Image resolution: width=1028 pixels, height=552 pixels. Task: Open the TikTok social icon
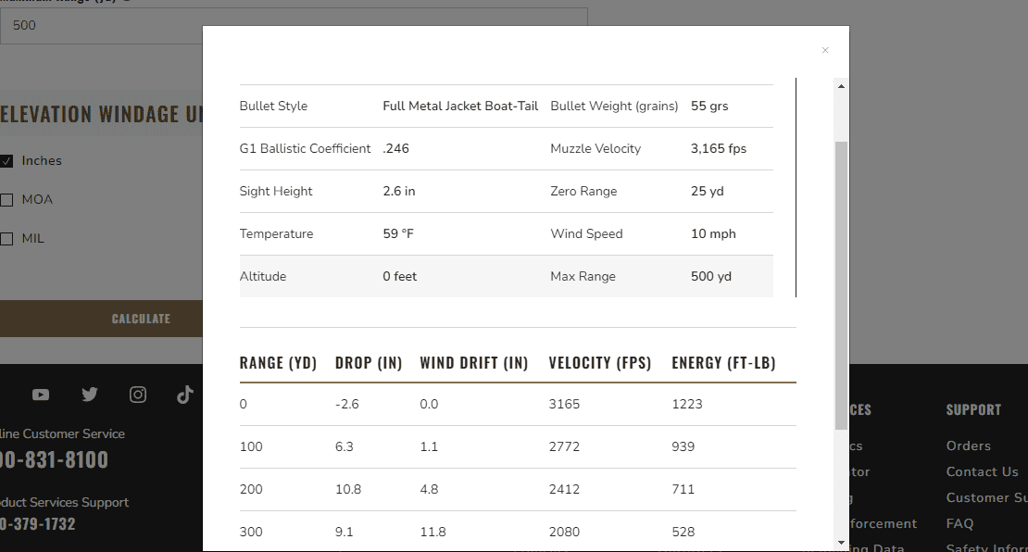point(185,394)
